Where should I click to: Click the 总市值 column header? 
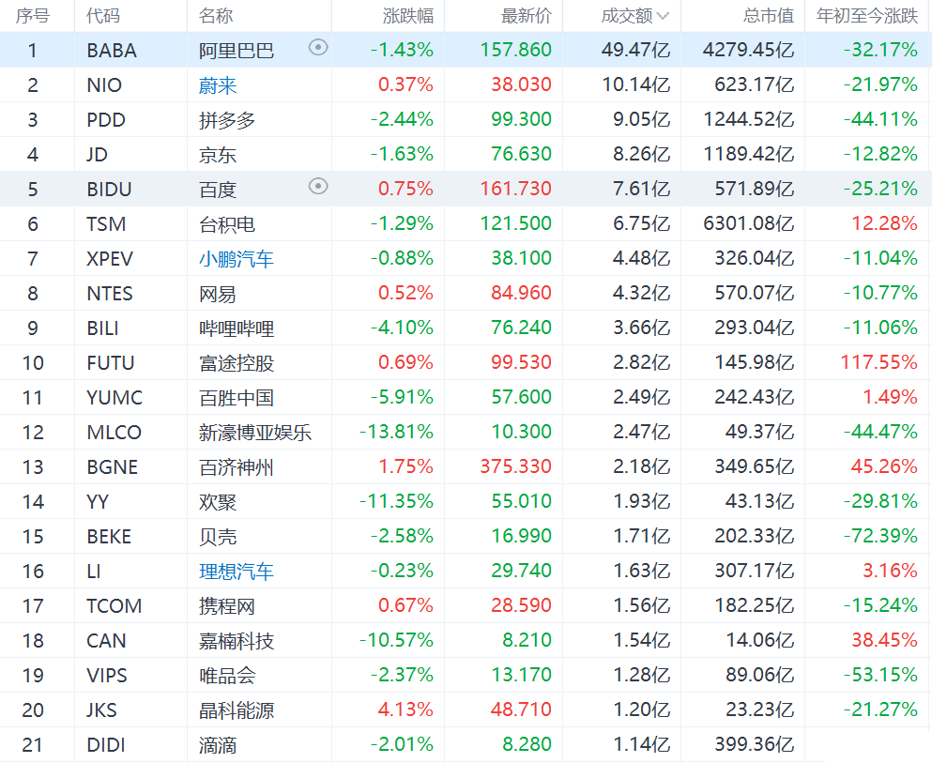(767, 16)
